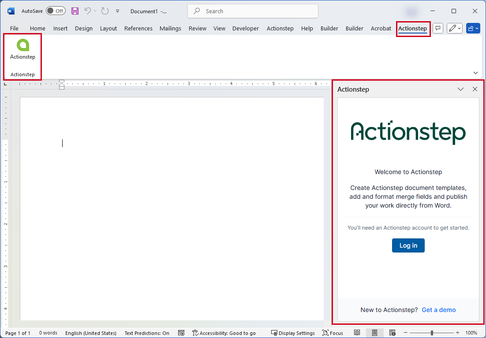This screenshot has height=338, width=486.
Task: Open Accessibility: Good to go checker
Action: (x=224, y=333)
